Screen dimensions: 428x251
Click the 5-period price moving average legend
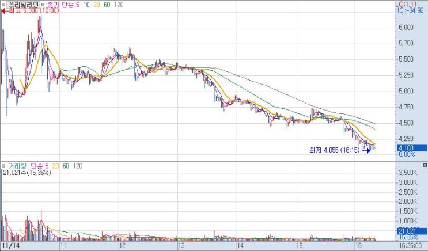pos(78,5)
